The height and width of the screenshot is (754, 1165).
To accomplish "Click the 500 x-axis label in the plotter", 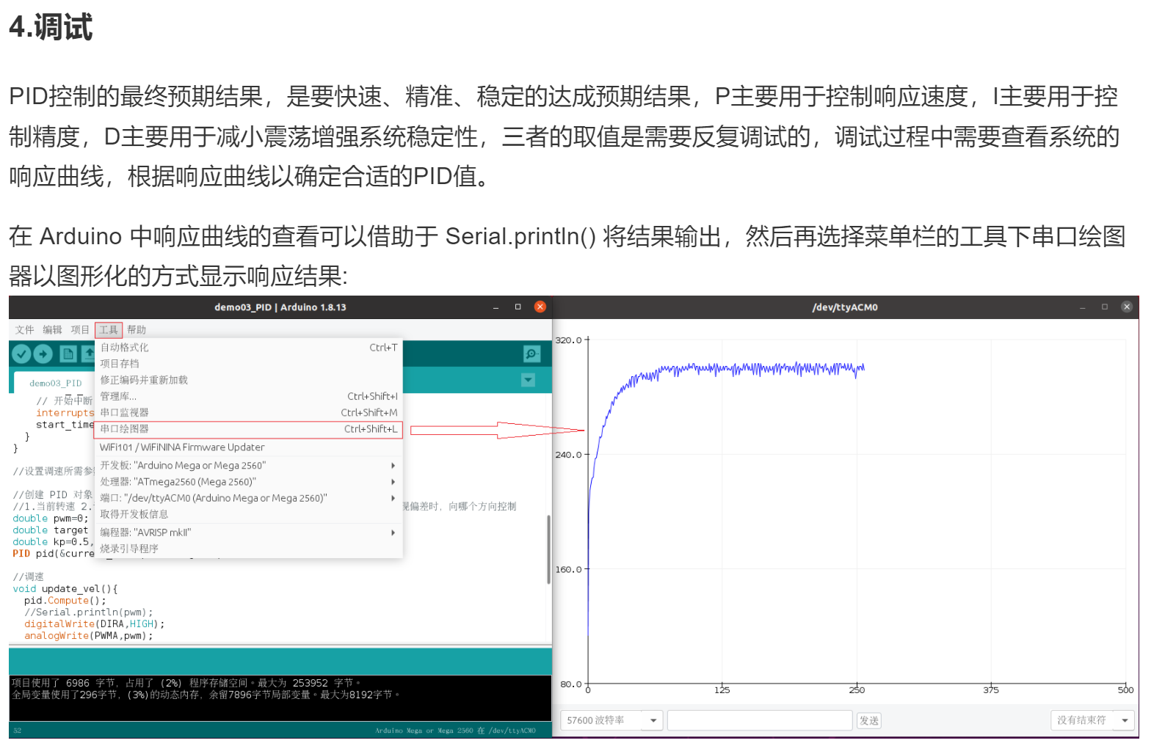I will [1125, 690].
